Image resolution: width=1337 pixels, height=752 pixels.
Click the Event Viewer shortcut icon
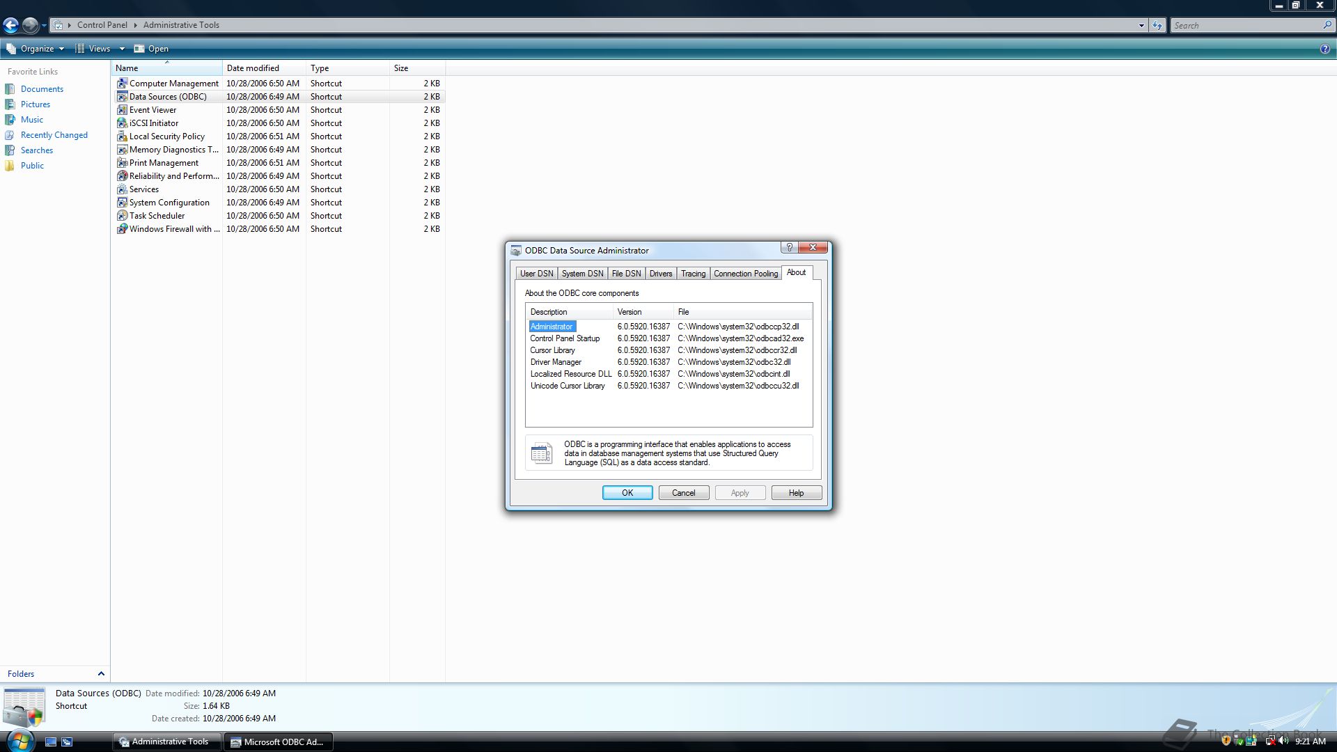coord(122,110)
